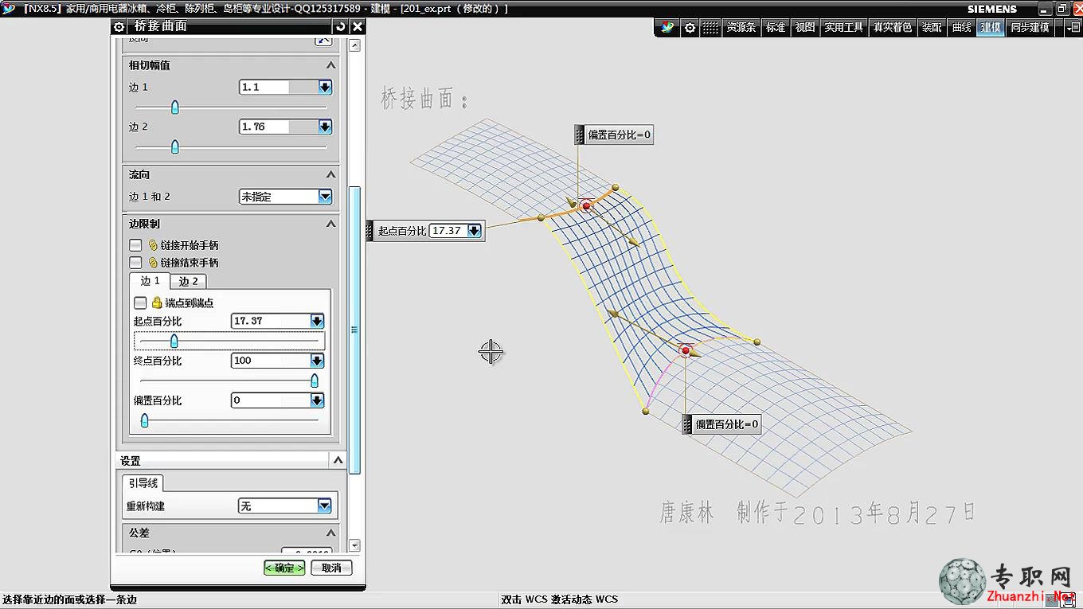Collapse the 相切幅值 section
This screenshot has height=609, width=1083.
coord(331,65)
